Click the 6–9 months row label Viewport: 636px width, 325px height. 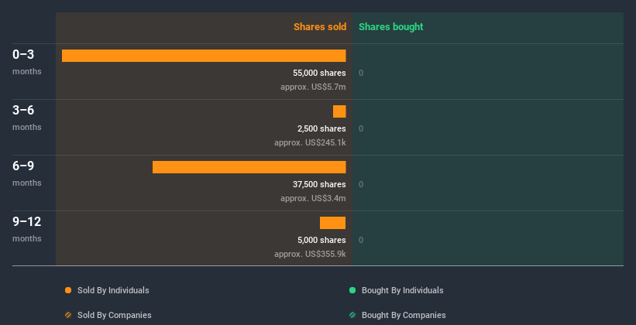(x=27, y=173)
